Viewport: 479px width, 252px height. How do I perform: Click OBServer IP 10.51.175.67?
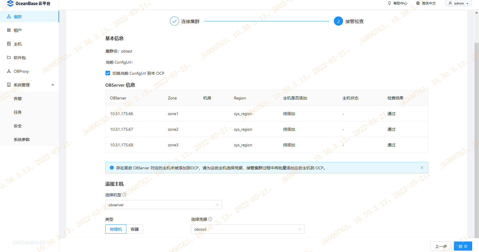(x=122, y=129)
